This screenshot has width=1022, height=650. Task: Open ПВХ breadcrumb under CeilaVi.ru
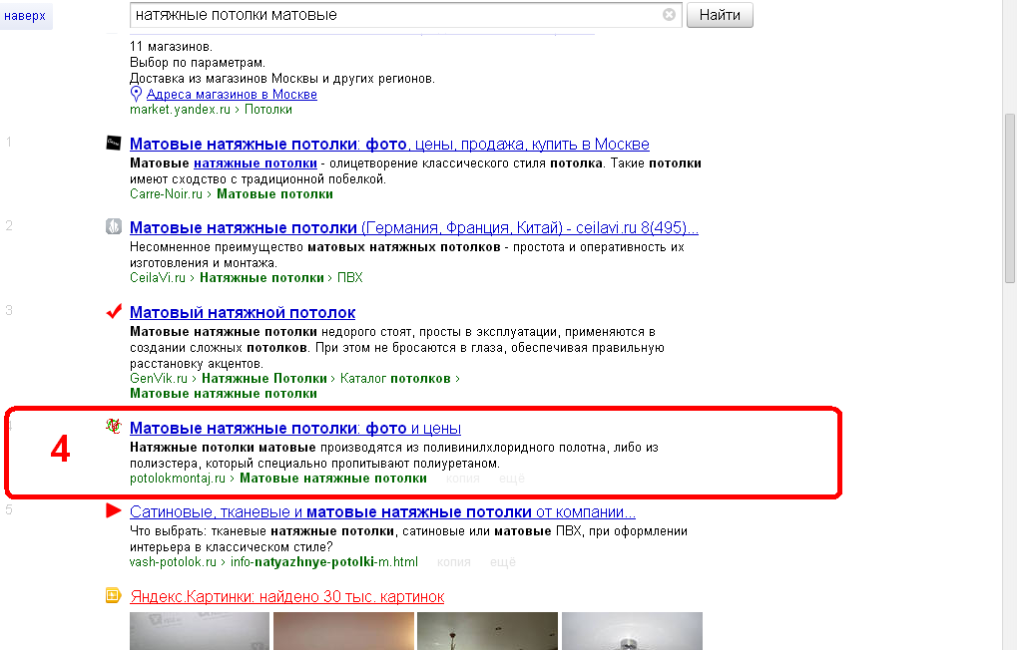(x=350, y=278)
